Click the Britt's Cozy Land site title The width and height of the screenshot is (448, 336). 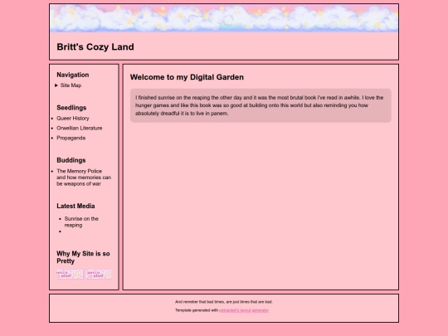[x=95, y=46]
